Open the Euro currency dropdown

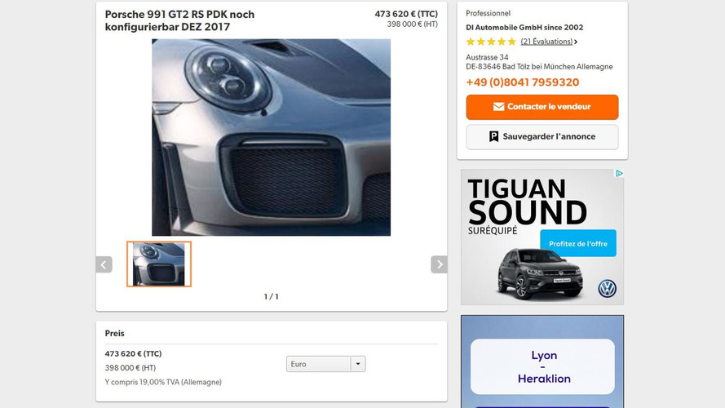(x=325, y=364)
